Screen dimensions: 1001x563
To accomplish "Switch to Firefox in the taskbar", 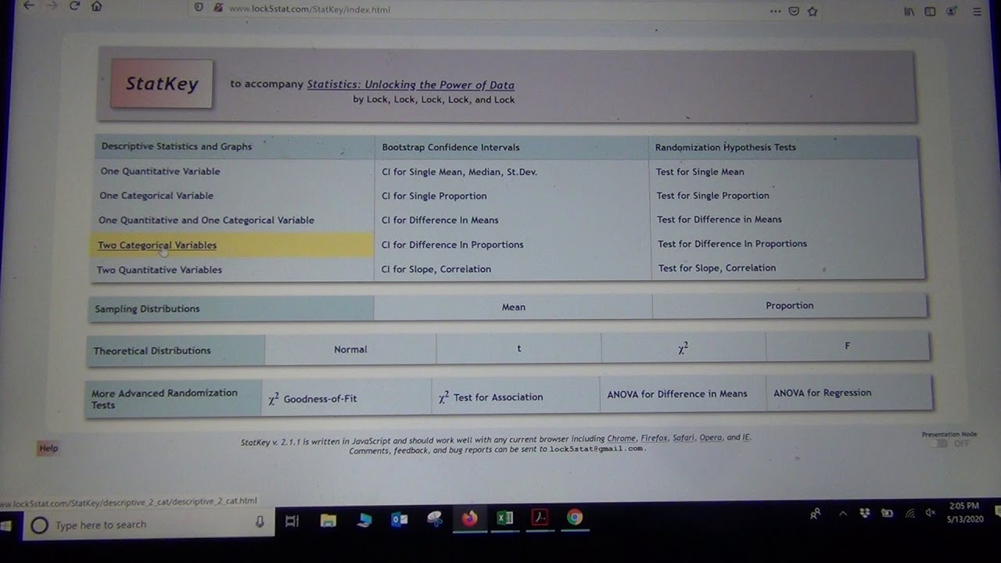I will pos(469,518).
